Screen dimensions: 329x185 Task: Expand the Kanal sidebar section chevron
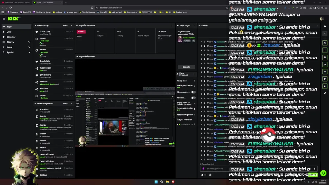pos(29,47)
